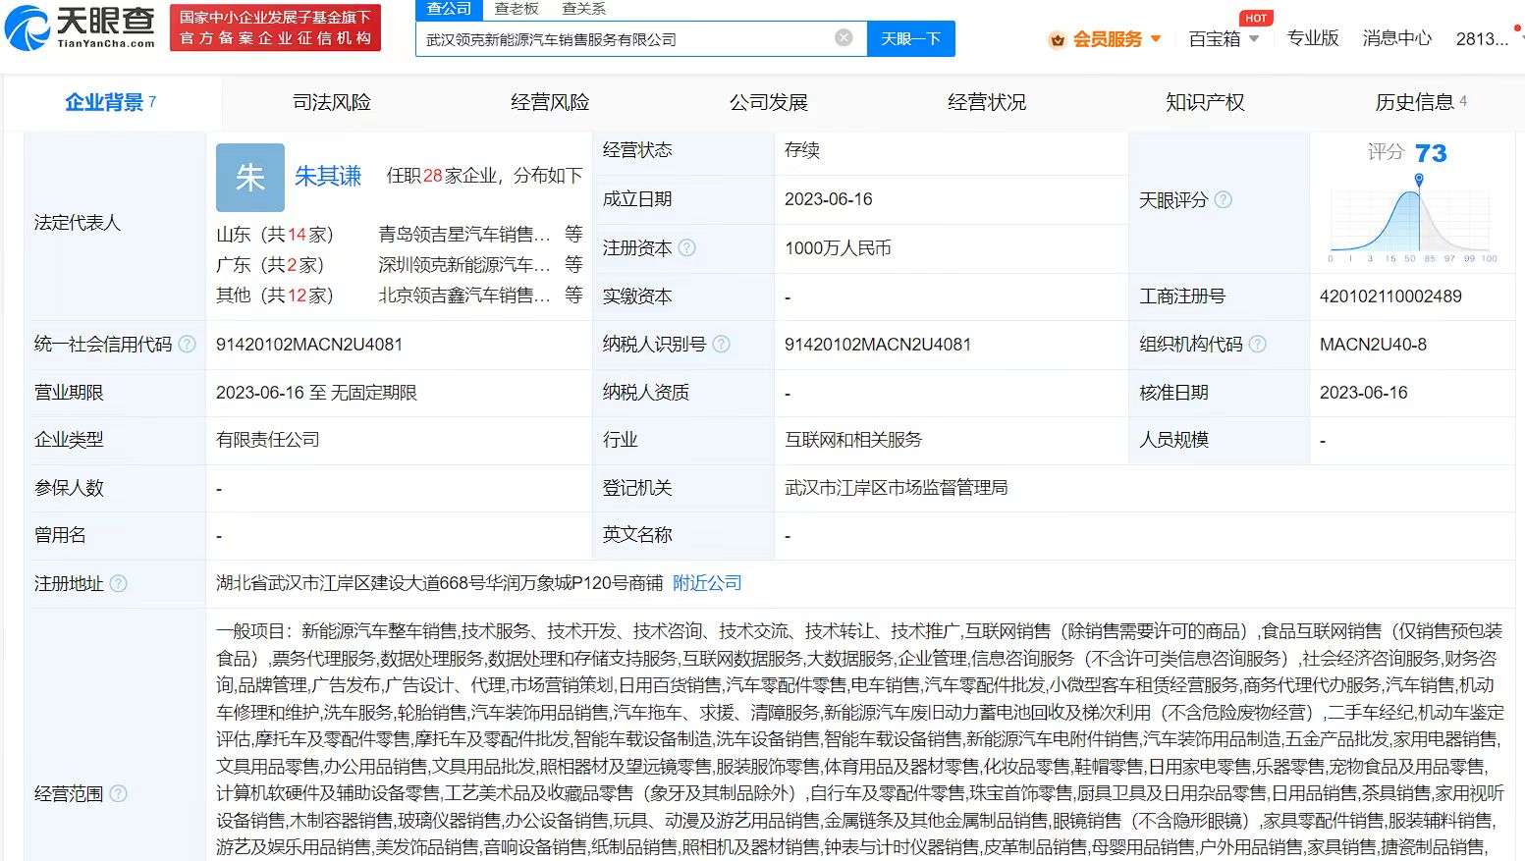Click the question mark beside 注册资本

(x=687, y=248)
